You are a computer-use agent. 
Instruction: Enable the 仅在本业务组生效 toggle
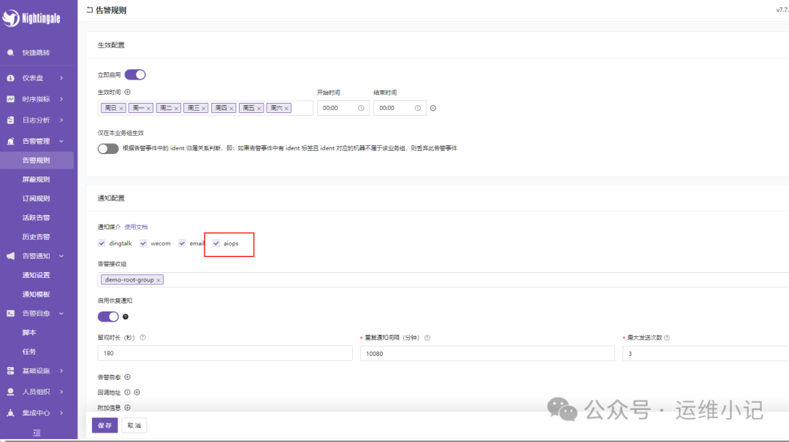point(108,148)
